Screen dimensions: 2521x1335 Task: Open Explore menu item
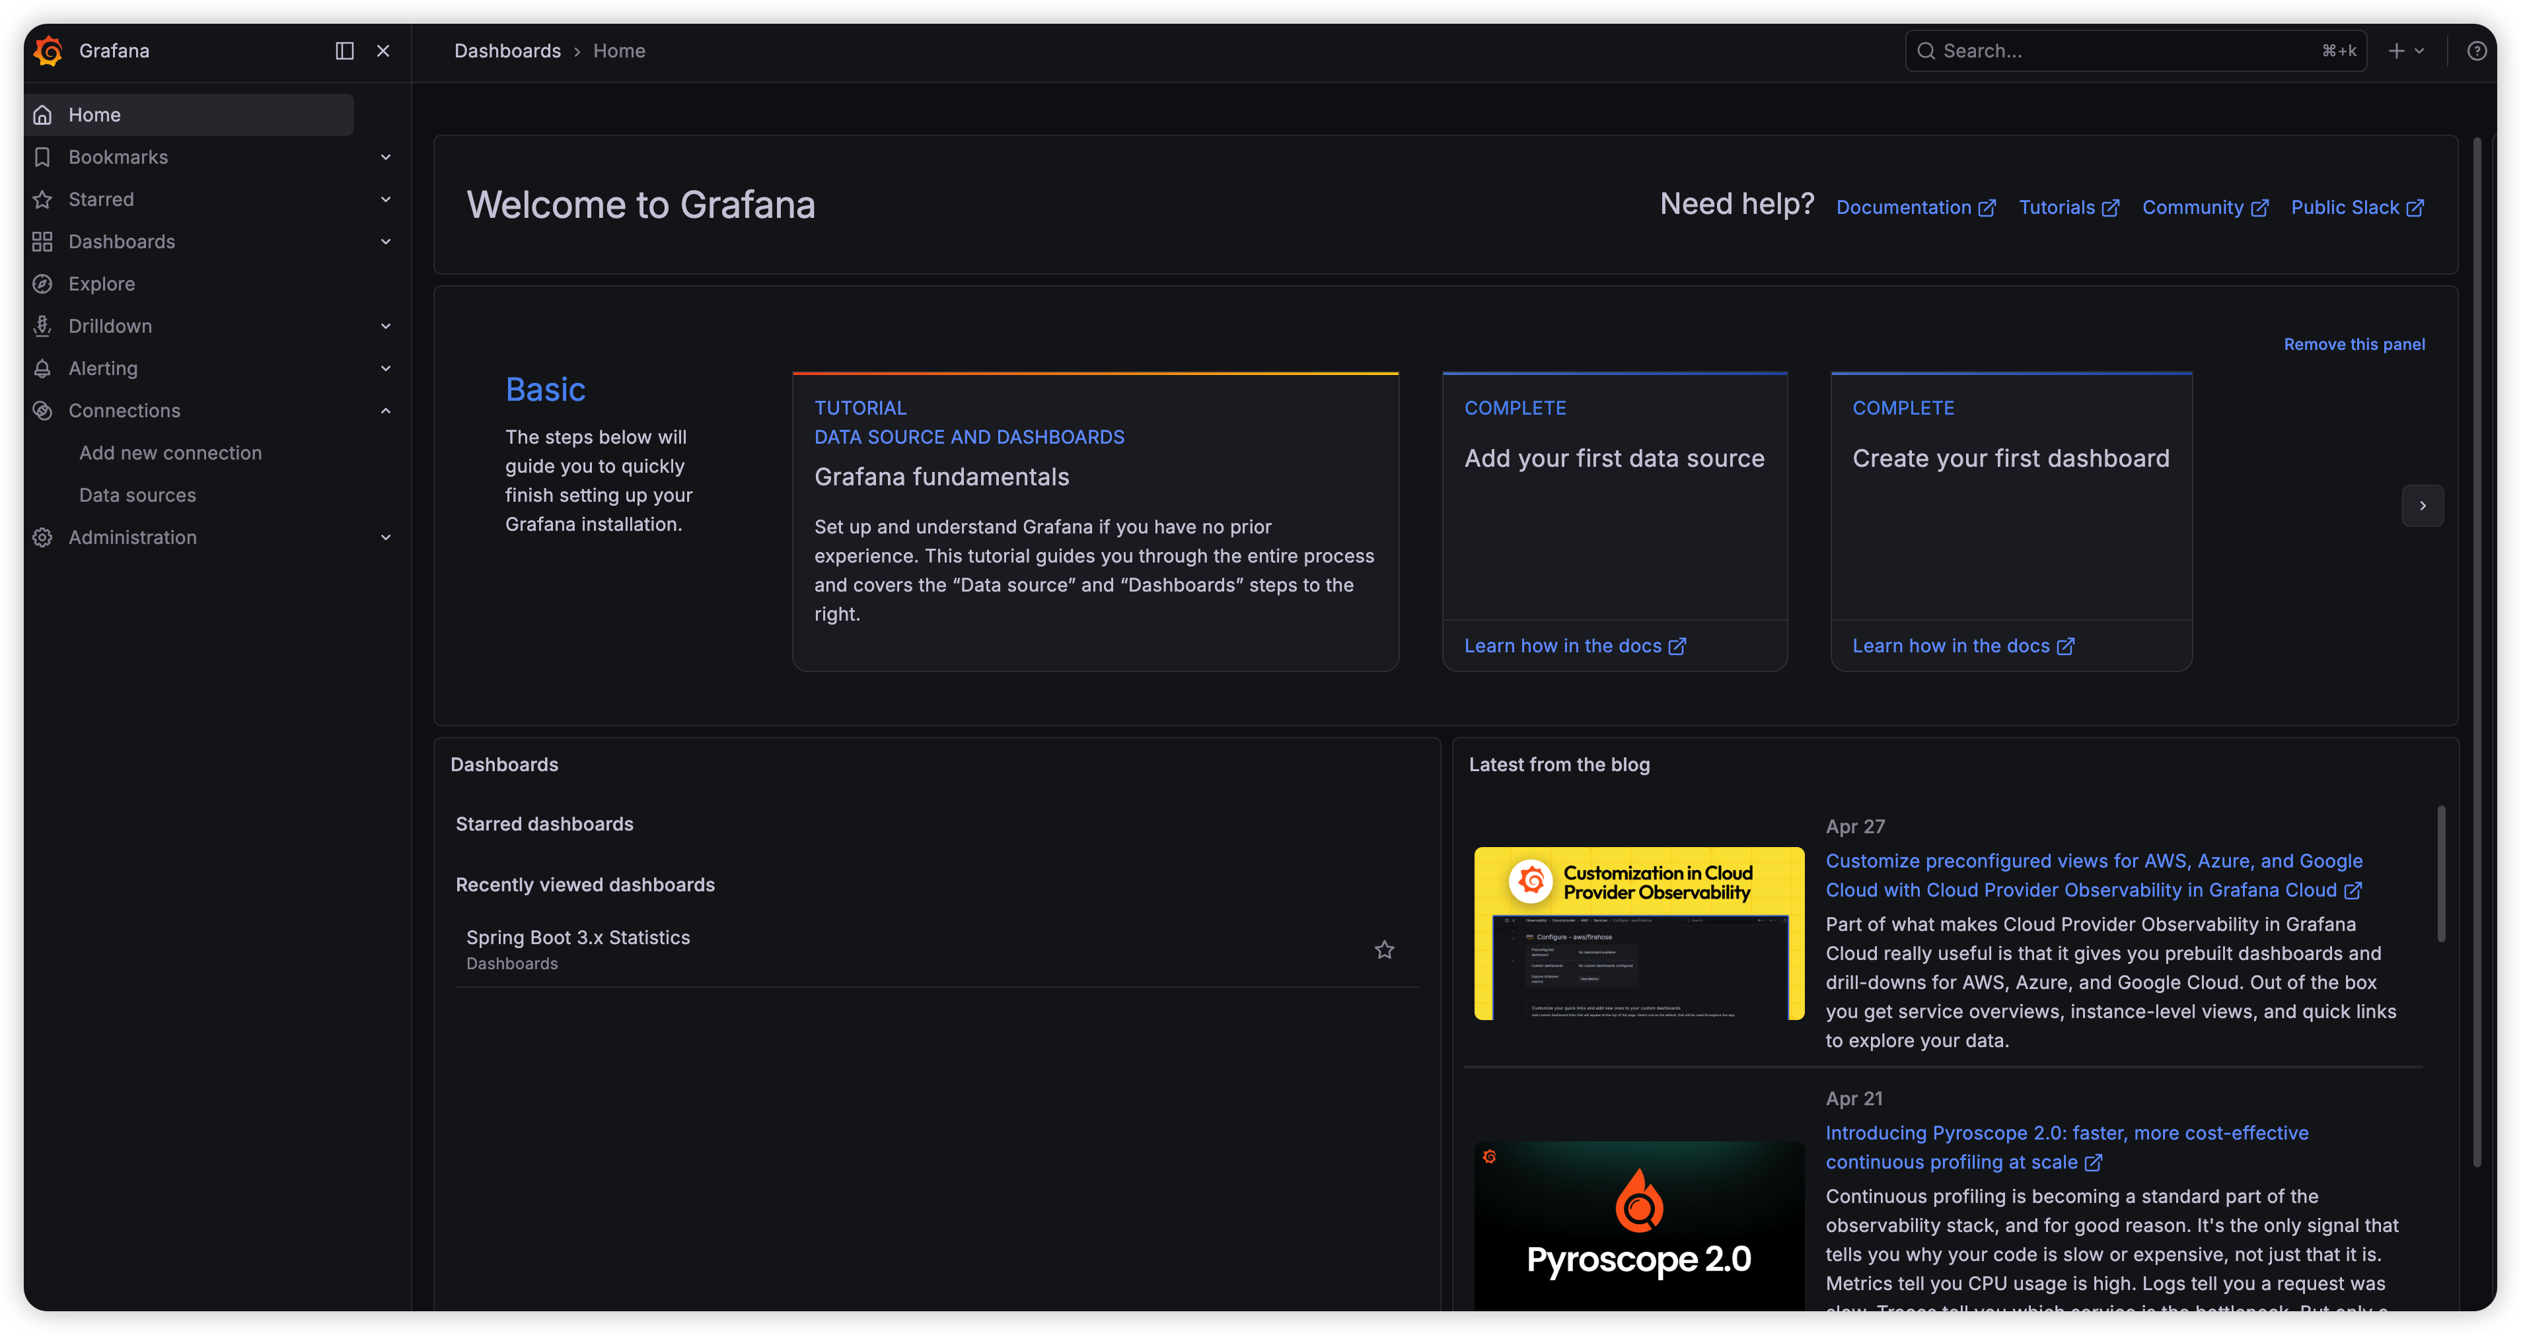(102, 284)
